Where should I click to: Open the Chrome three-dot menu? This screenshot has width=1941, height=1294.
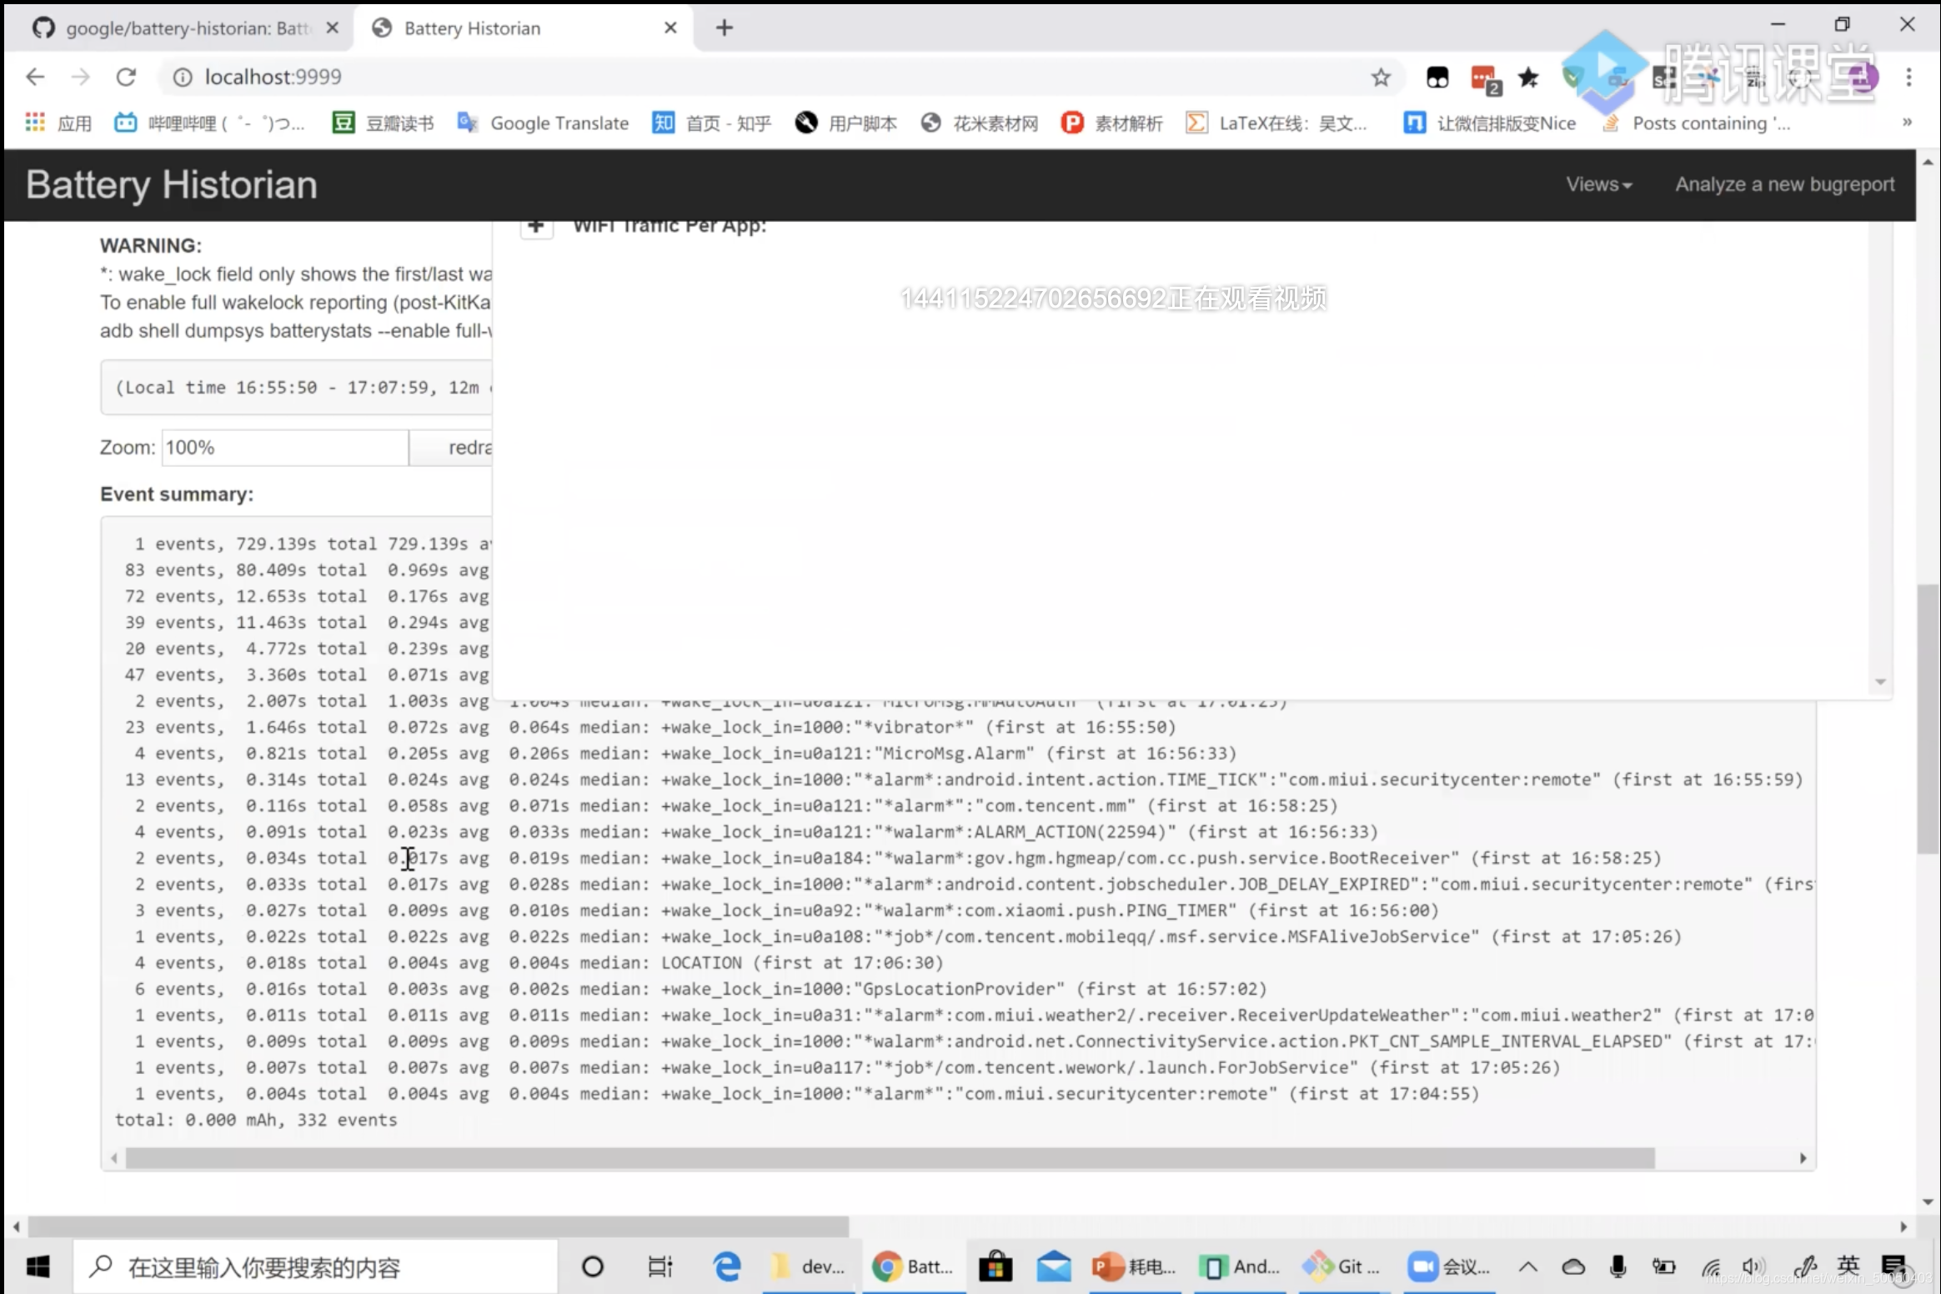click(x=1908, y=78)
